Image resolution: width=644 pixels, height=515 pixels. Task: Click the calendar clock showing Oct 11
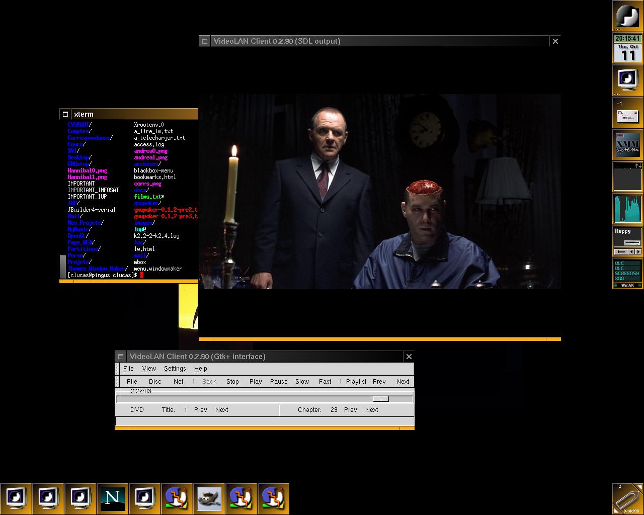[x=627, y=49]
